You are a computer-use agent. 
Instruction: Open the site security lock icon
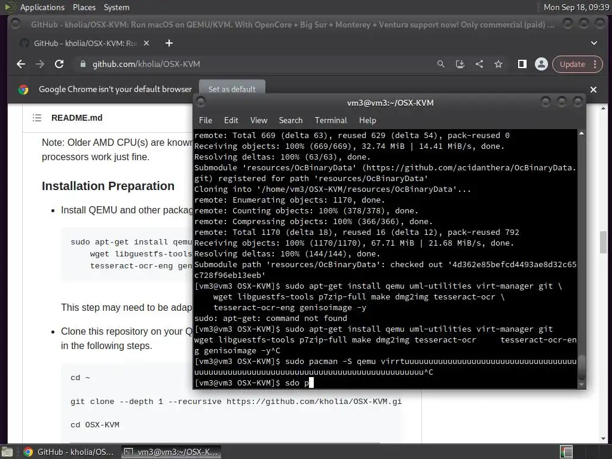pos(82,64)
